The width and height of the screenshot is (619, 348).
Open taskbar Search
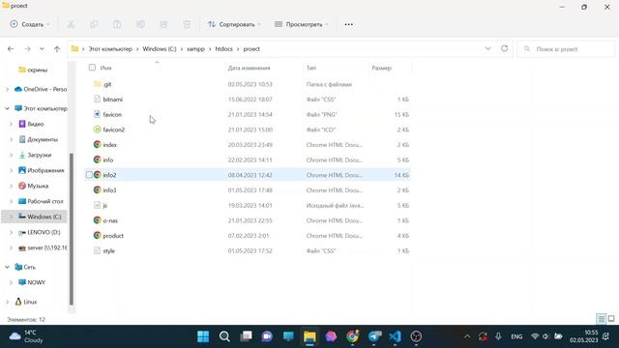224,336
